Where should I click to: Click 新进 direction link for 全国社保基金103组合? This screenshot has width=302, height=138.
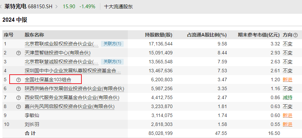(287, 80)
